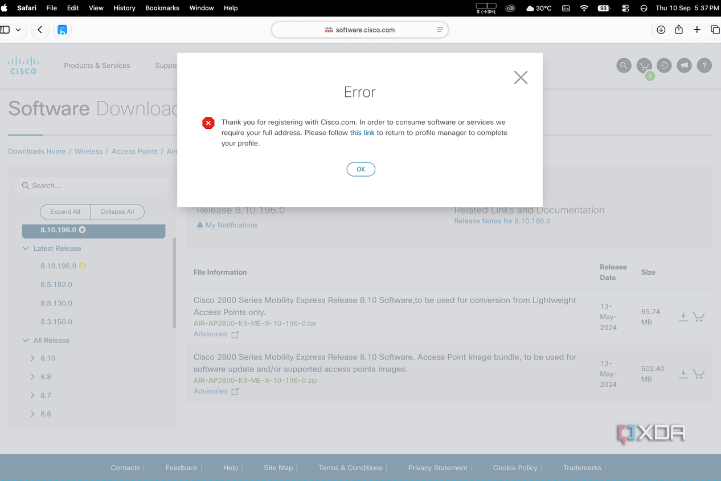Open the View menu
This screenshot has height=481, width=721.
pos(96,8)
